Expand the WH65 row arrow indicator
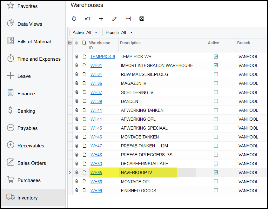Viewport: 268px width, 209px height. tap(70, 172)
